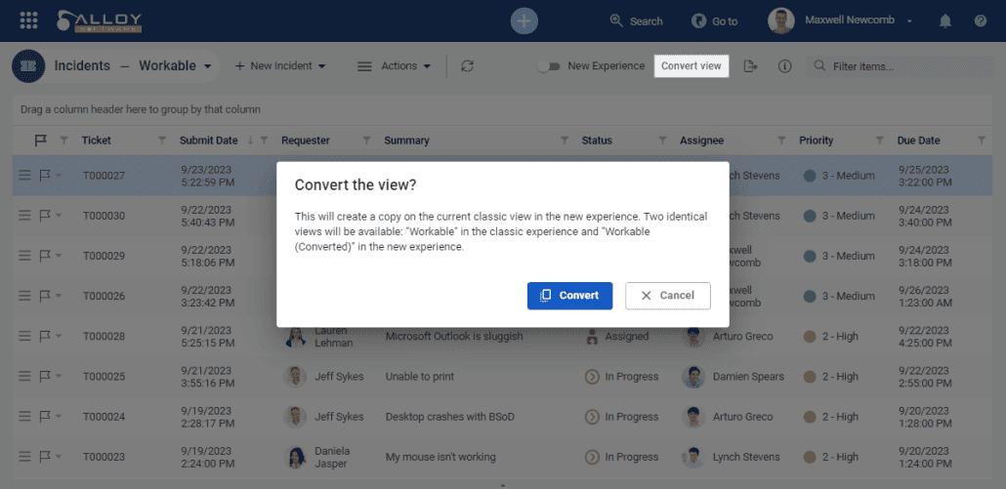Click the Filter items search field
Viewport: 1006px width, 489px height.
pyautogui.click(x=899, y=66)
